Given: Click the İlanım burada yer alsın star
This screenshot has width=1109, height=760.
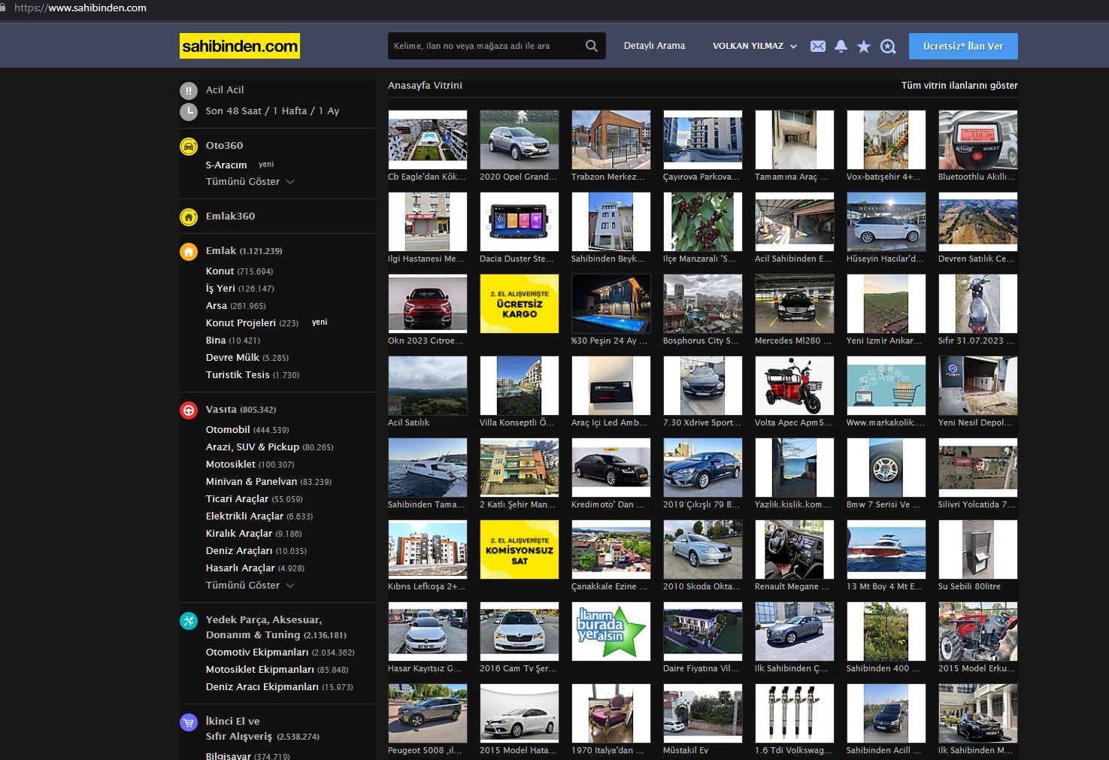Looking at the screenshot, I should click(x=611, y=631).
